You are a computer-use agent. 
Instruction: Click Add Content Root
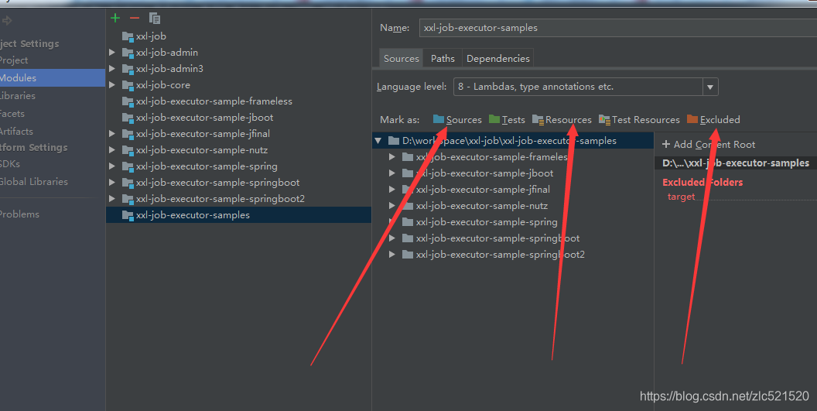[x=709, y=145]
